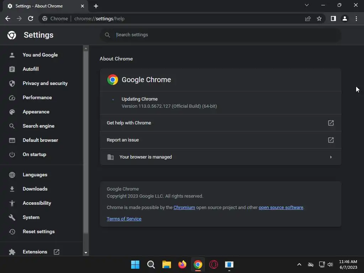Reload the current page
364x273 pixels.
pyautogui.click(x=31, y=18)
